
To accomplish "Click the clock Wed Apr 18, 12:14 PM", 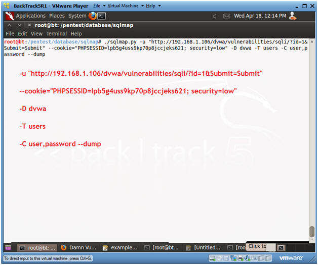I will 260,16.
